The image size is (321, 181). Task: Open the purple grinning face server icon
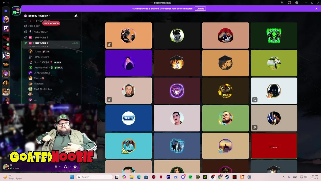[6, 73]
